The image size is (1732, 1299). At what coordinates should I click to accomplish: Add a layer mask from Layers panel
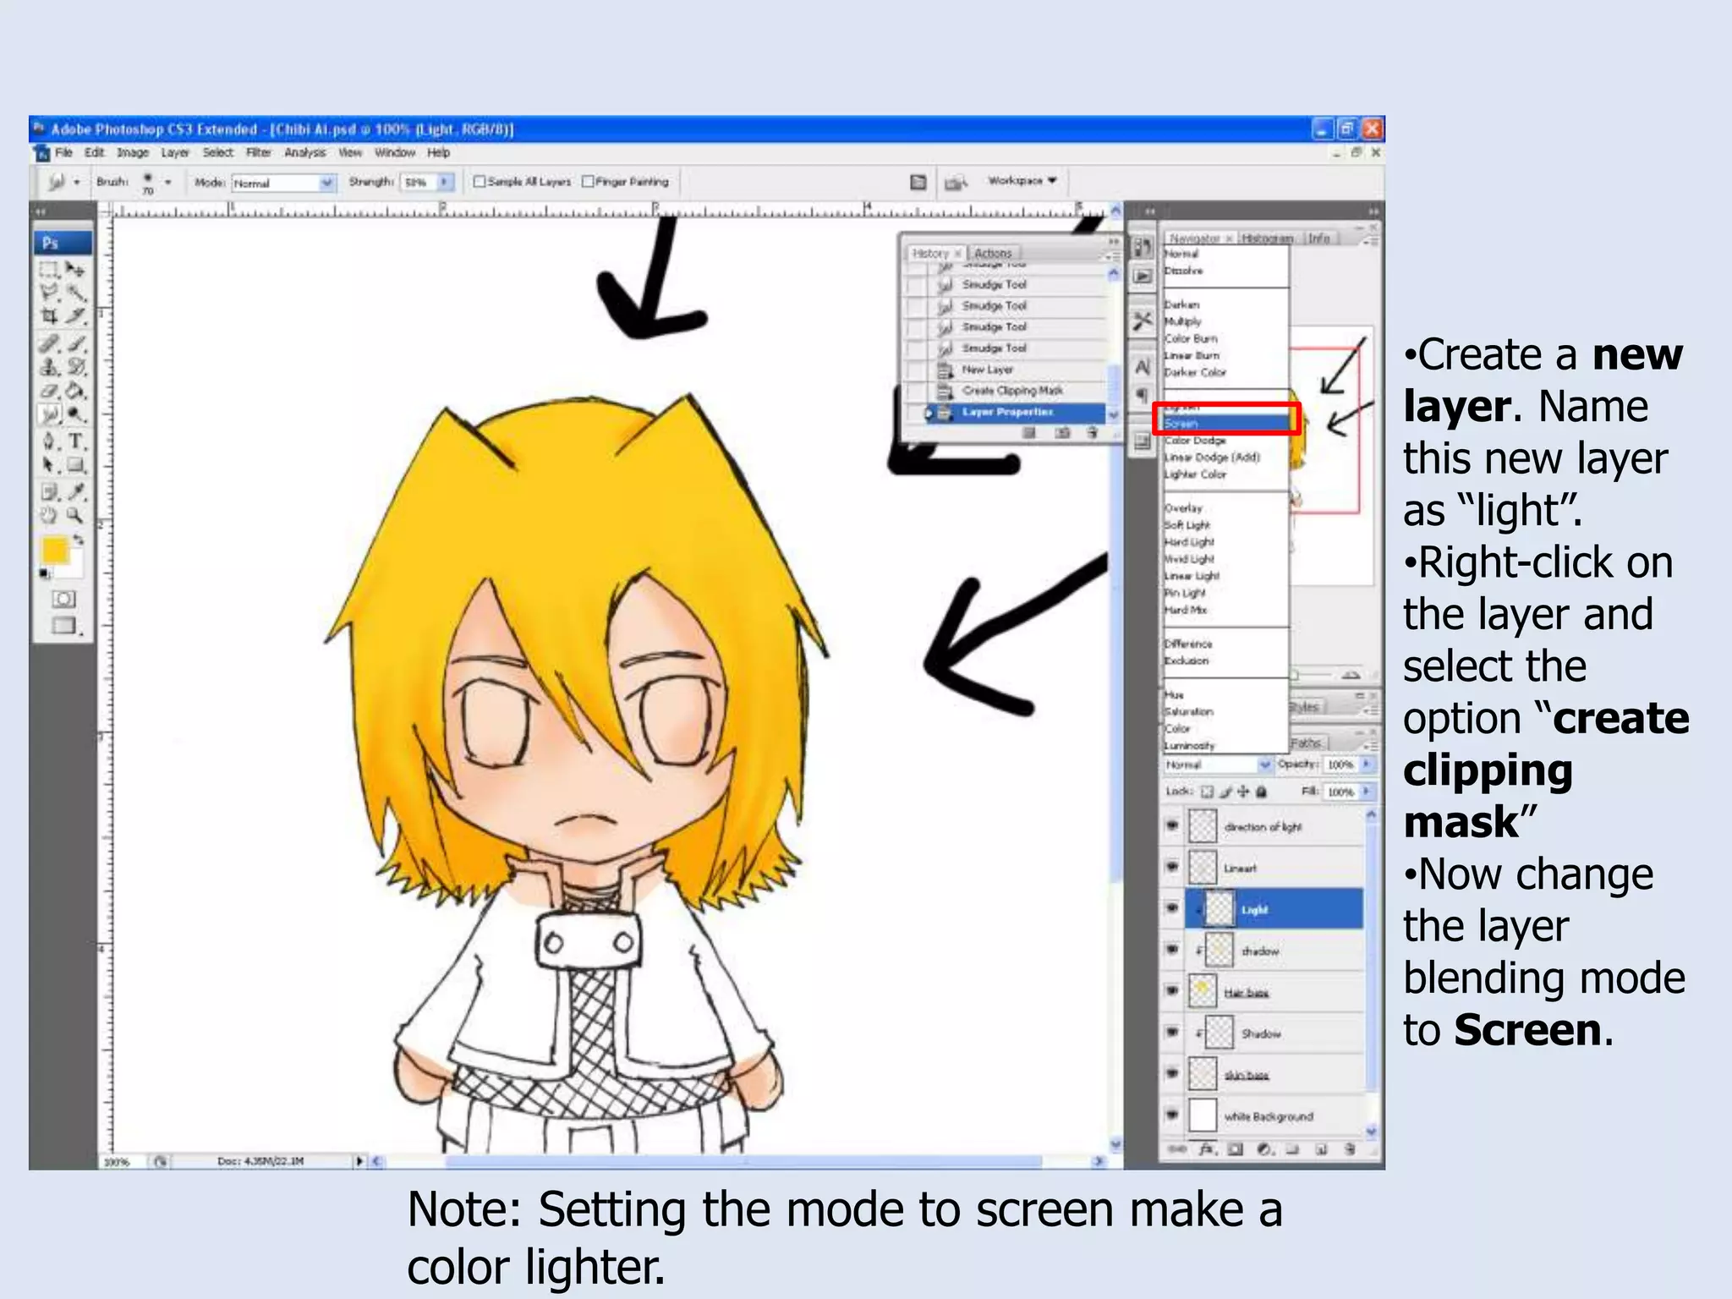1236,1149
